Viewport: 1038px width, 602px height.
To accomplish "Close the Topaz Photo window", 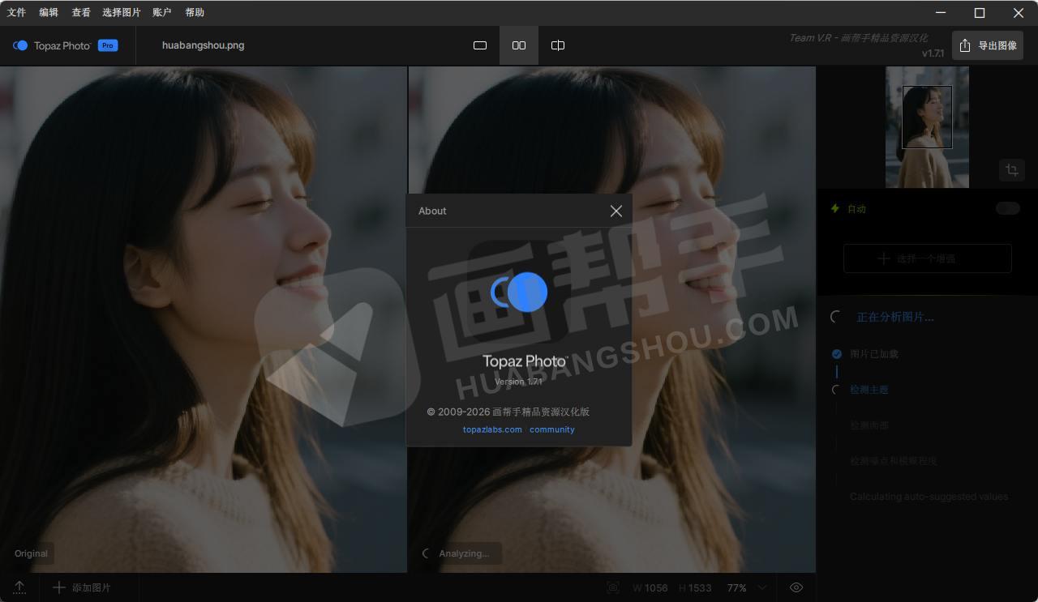I will pyautogui.click(x=1019, y=12).
